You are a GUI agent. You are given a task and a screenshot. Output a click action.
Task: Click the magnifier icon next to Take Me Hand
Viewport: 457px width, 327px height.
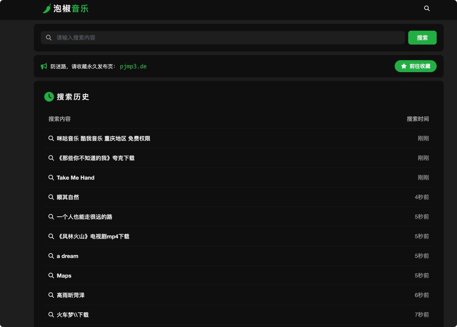(51, 178)
